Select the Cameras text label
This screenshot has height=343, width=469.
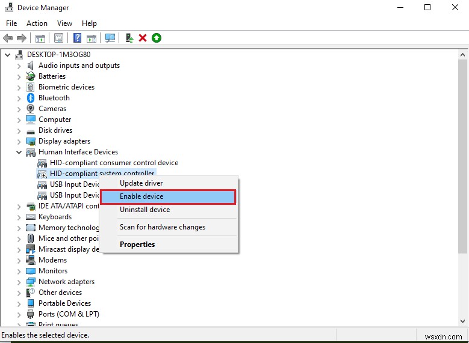click(52, 109)
